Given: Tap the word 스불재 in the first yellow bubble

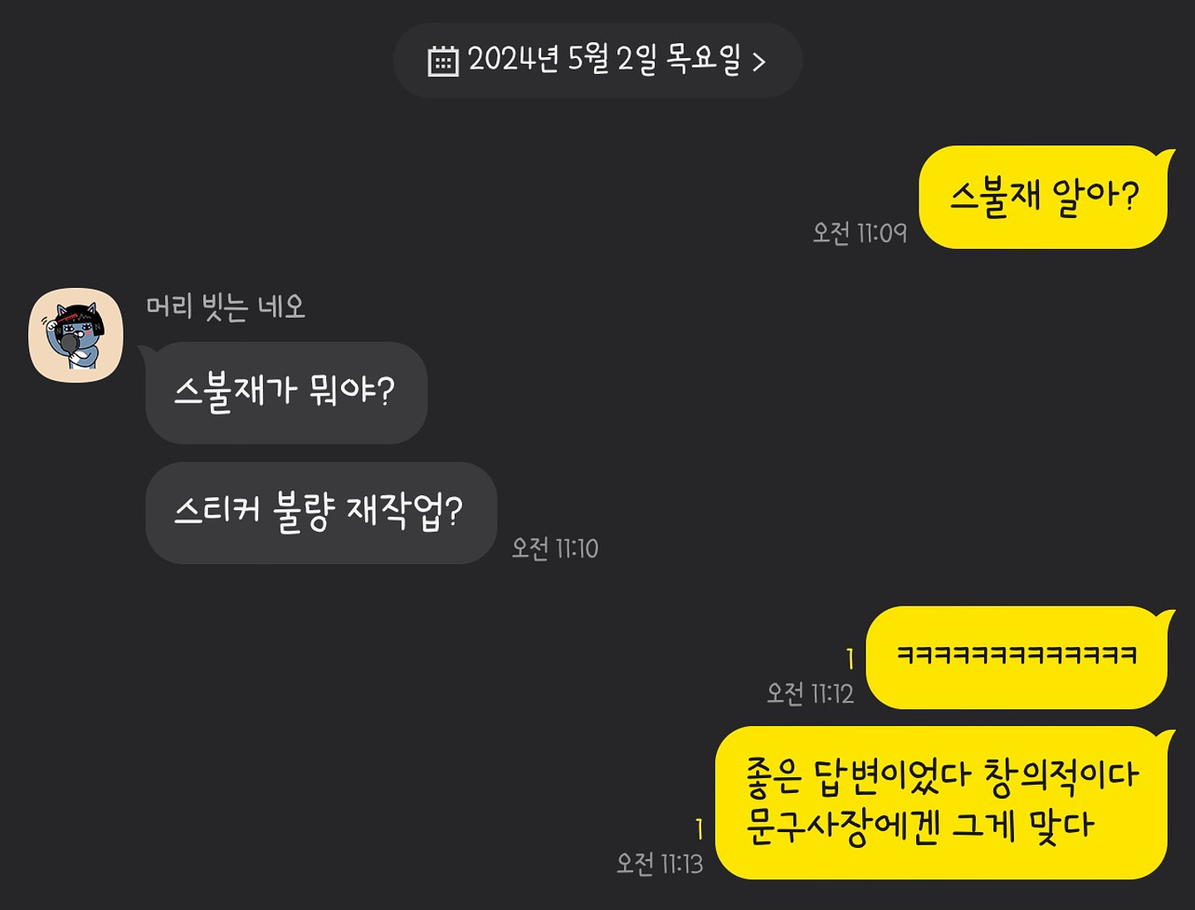Looking at the screenshot, I should click(x=995, y=197).
